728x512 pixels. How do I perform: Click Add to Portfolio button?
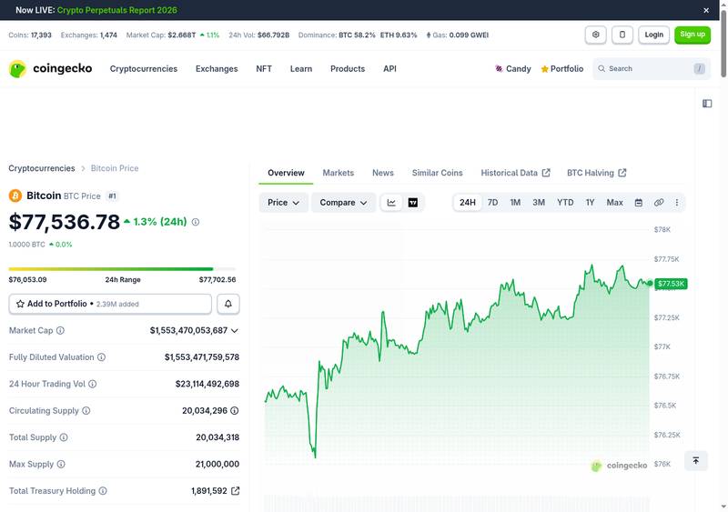pyautogui.click(x=110, y=304)
